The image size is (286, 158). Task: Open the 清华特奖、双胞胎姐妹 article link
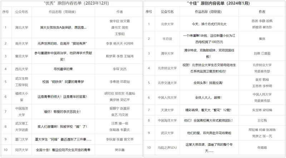(205, 53)
